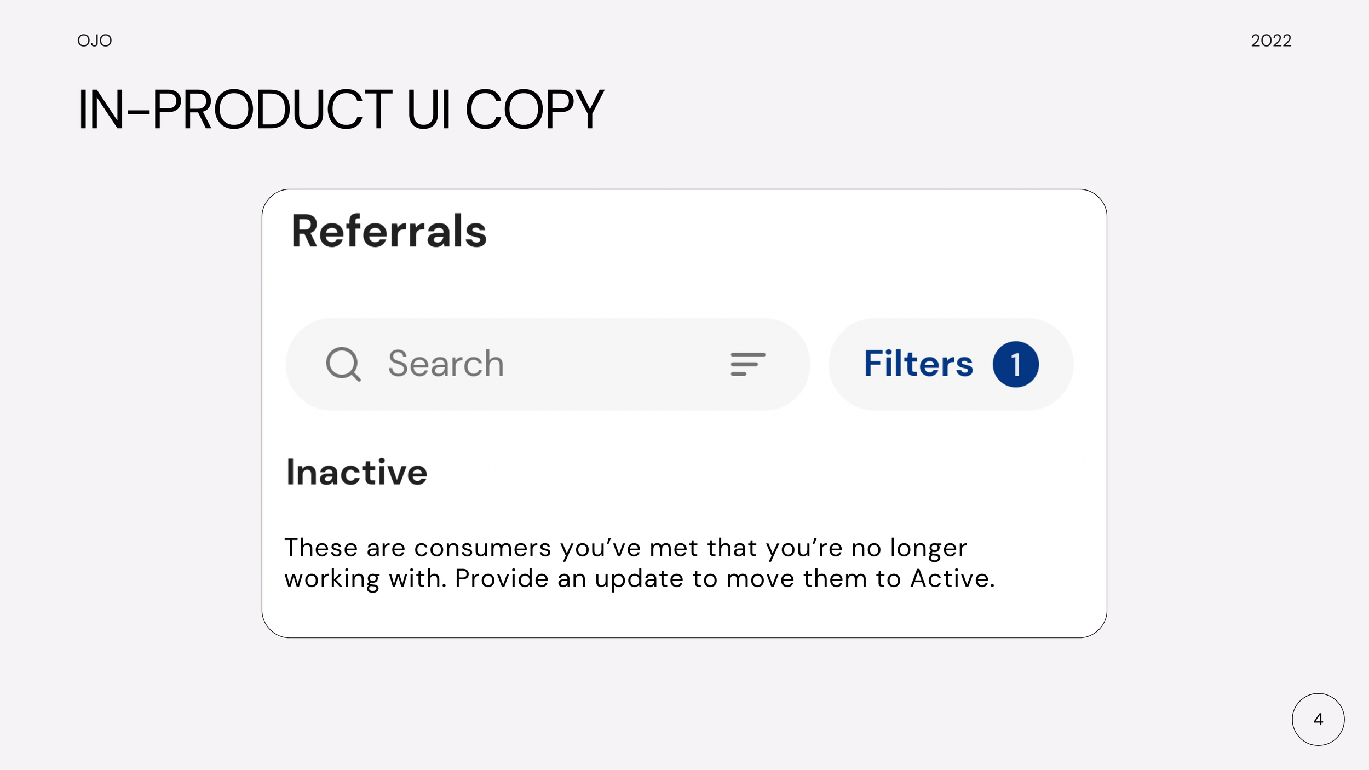Image resolution: width=1369 pixels, height=770 pixels.
Task: Click the Inactive section heading
Action: (356, 472)
